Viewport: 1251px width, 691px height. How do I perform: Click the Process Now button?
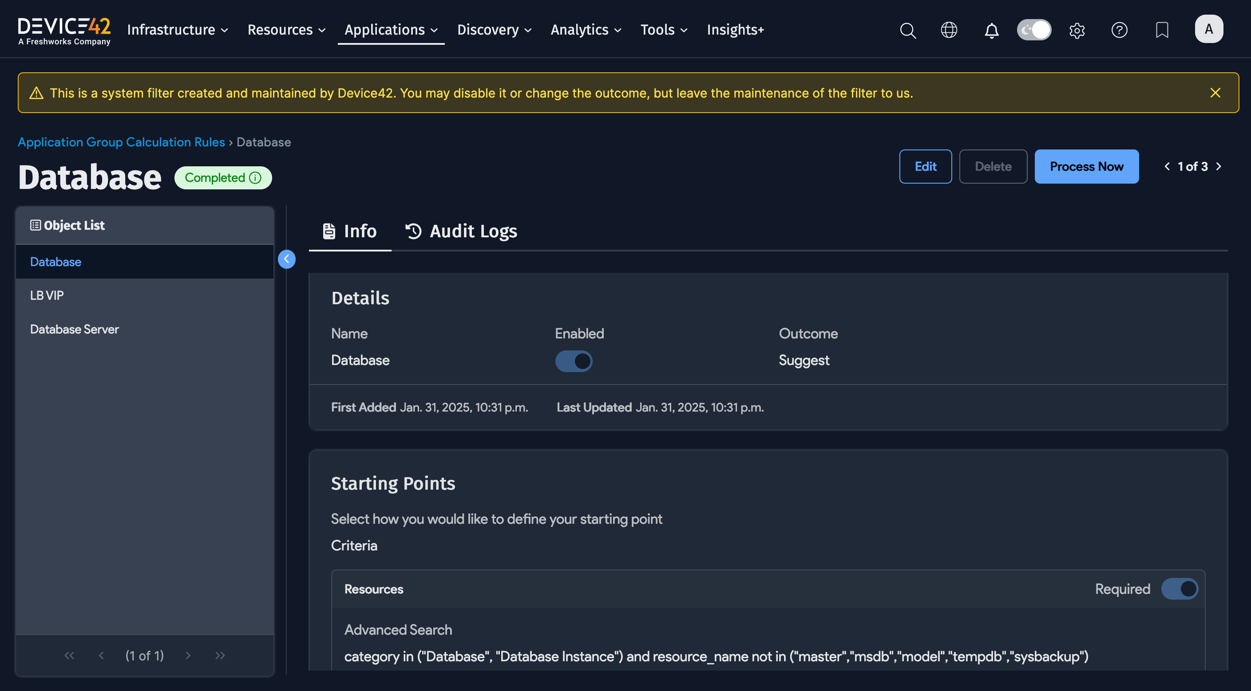pos(1086,166)
